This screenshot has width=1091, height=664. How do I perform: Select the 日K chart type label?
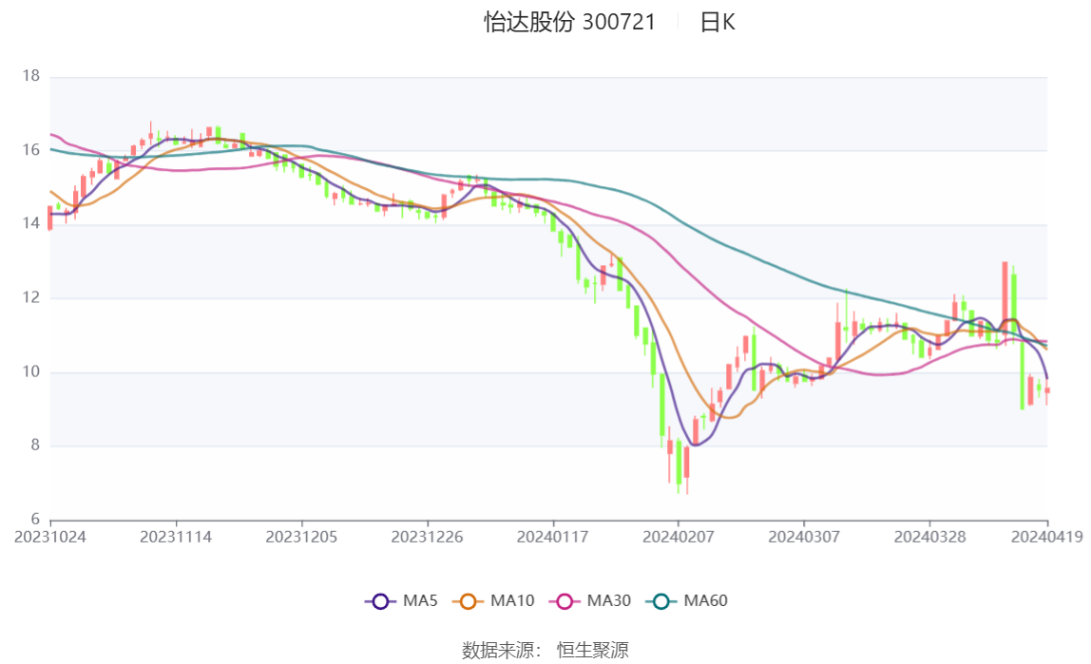(x=718, y=23)
